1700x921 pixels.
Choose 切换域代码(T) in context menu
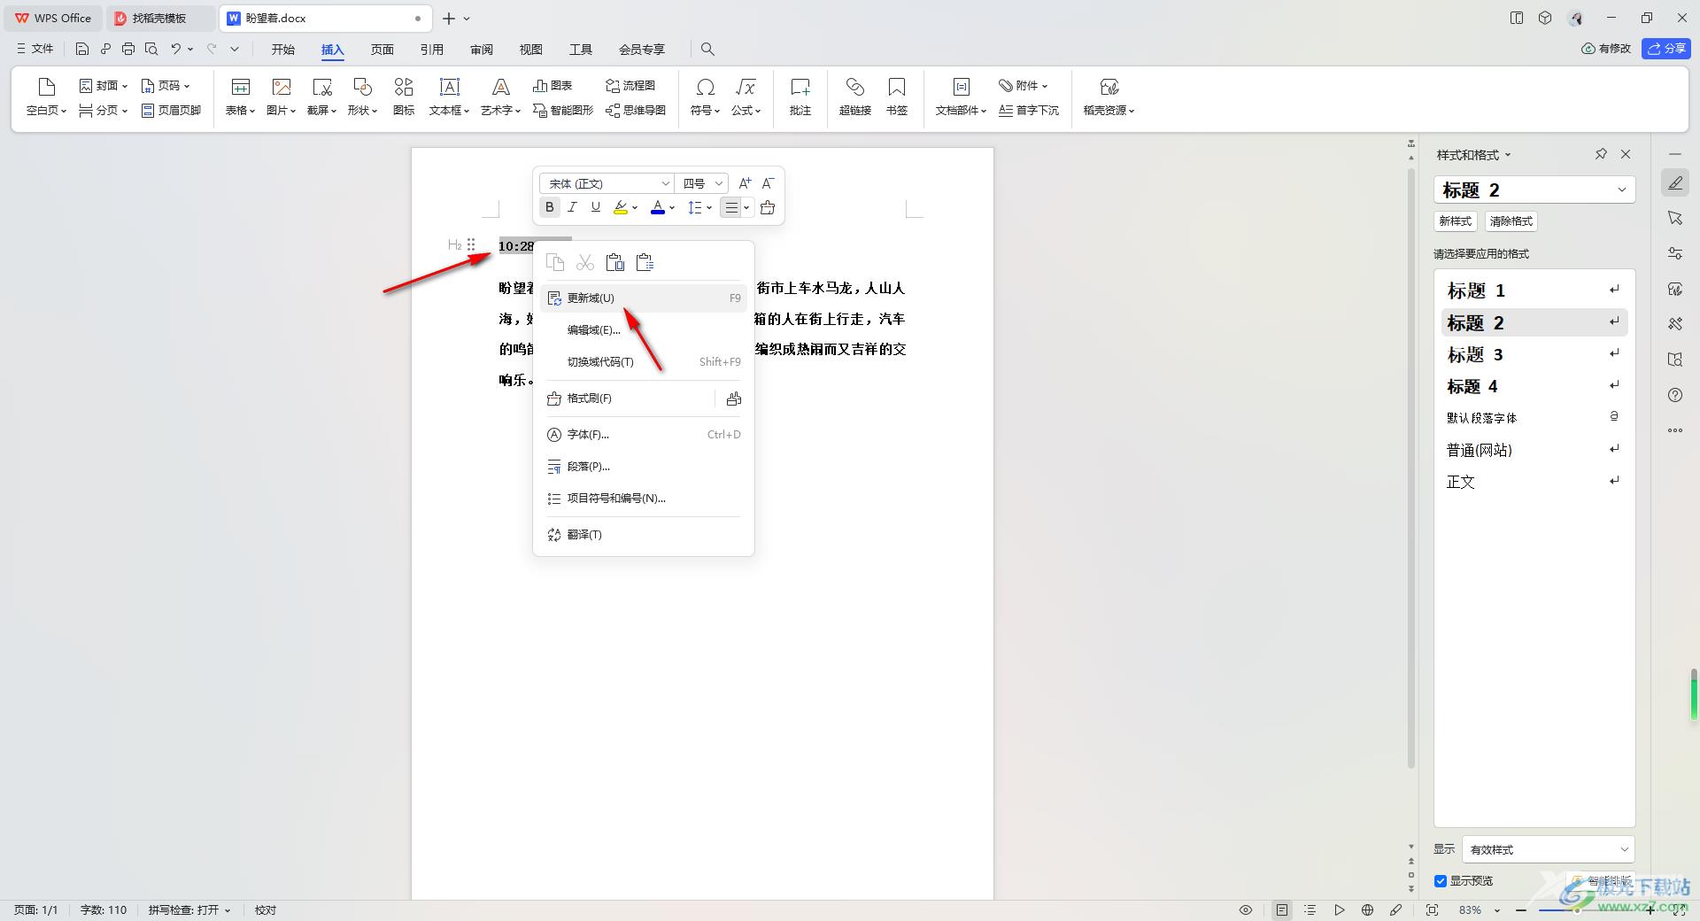pyautogui.click(x=644, y=362)
